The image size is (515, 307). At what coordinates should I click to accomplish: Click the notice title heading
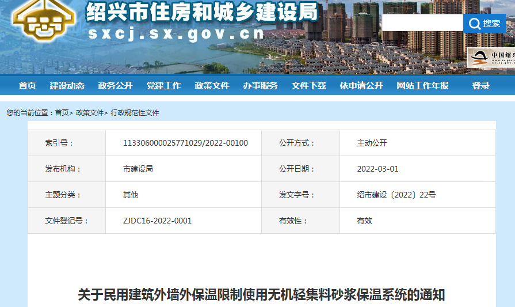click(x=261, y=295)
